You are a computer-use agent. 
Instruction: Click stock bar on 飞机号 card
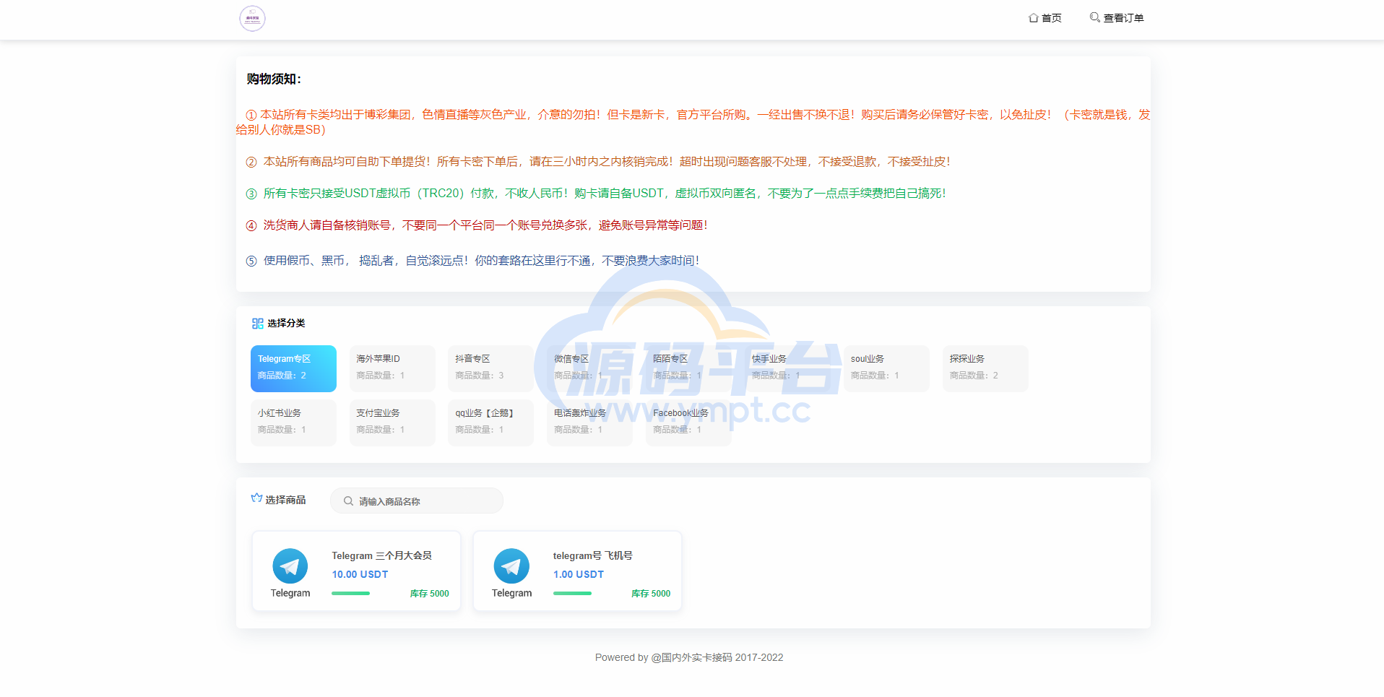(x=572, y=594)
